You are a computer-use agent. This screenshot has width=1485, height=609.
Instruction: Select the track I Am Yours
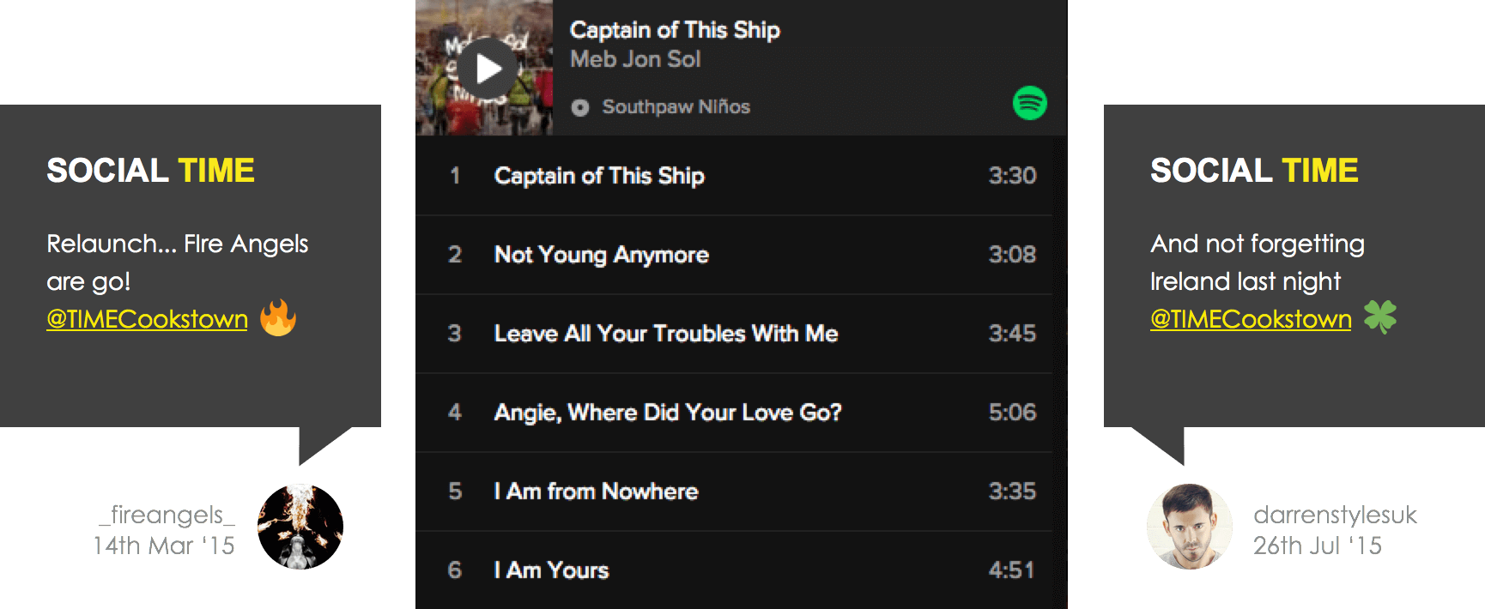tap(551, 570)
